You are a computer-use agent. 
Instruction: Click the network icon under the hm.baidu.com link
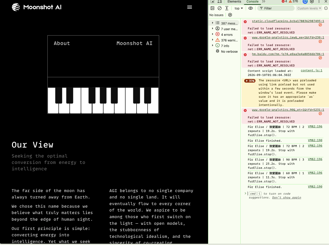[320, 58]
